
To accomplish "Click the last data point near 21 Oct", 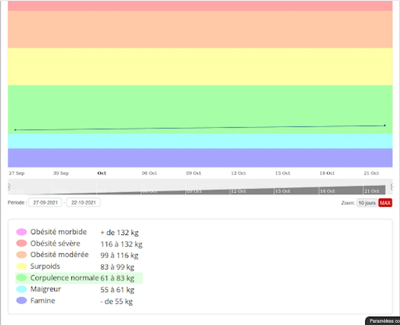I will pyautogui.click(x=385, y=126).
